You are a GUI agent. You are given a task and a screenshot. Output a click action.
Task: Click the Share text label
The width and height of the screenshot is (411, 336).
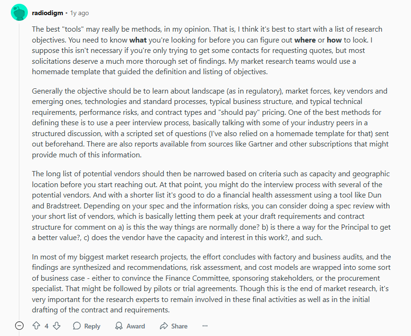pyautogui.click(x=179, y=326)
